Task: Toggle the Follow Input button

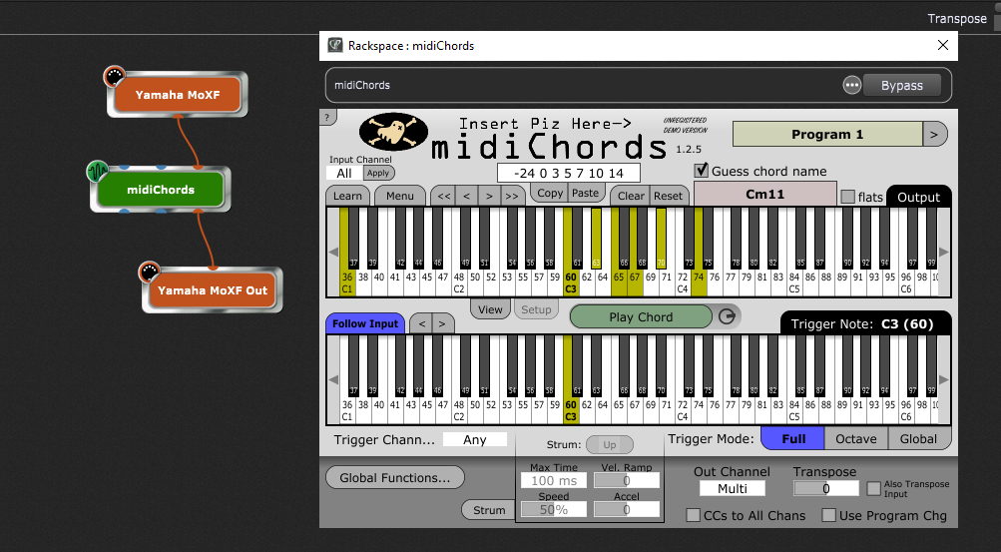Action: pos(365,323)
